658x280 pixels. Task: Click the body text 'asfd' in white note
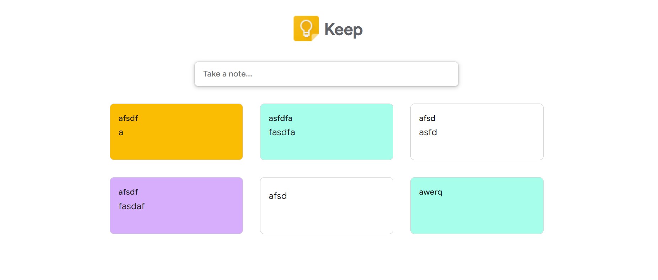(x=428, y=132)
